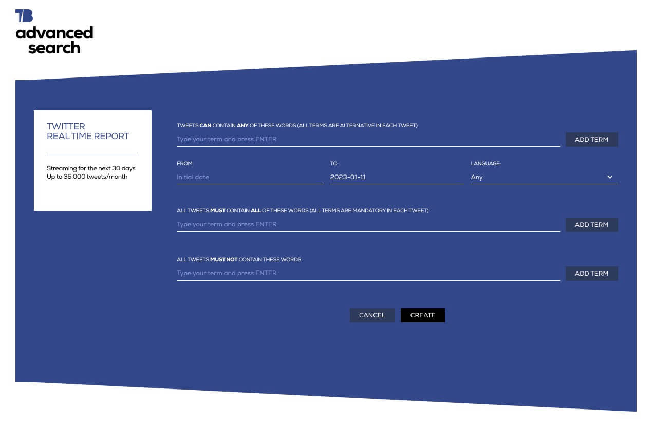
Task: Click the Language dropdown chevron arrow
Action: (x=610, y=177)
